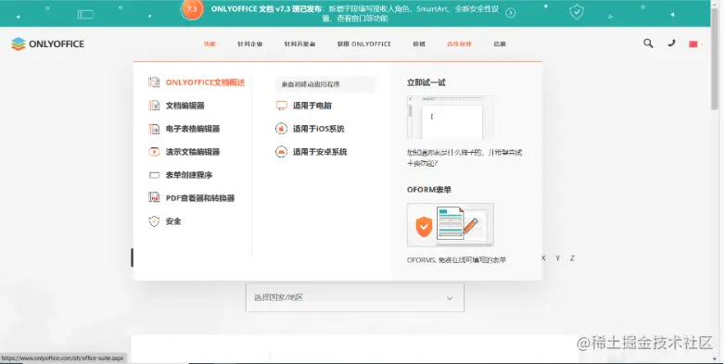This screenshot has width=726, height=364.
Task: Click the 演示文稿编辑器 icon
Action: [154, 152]
